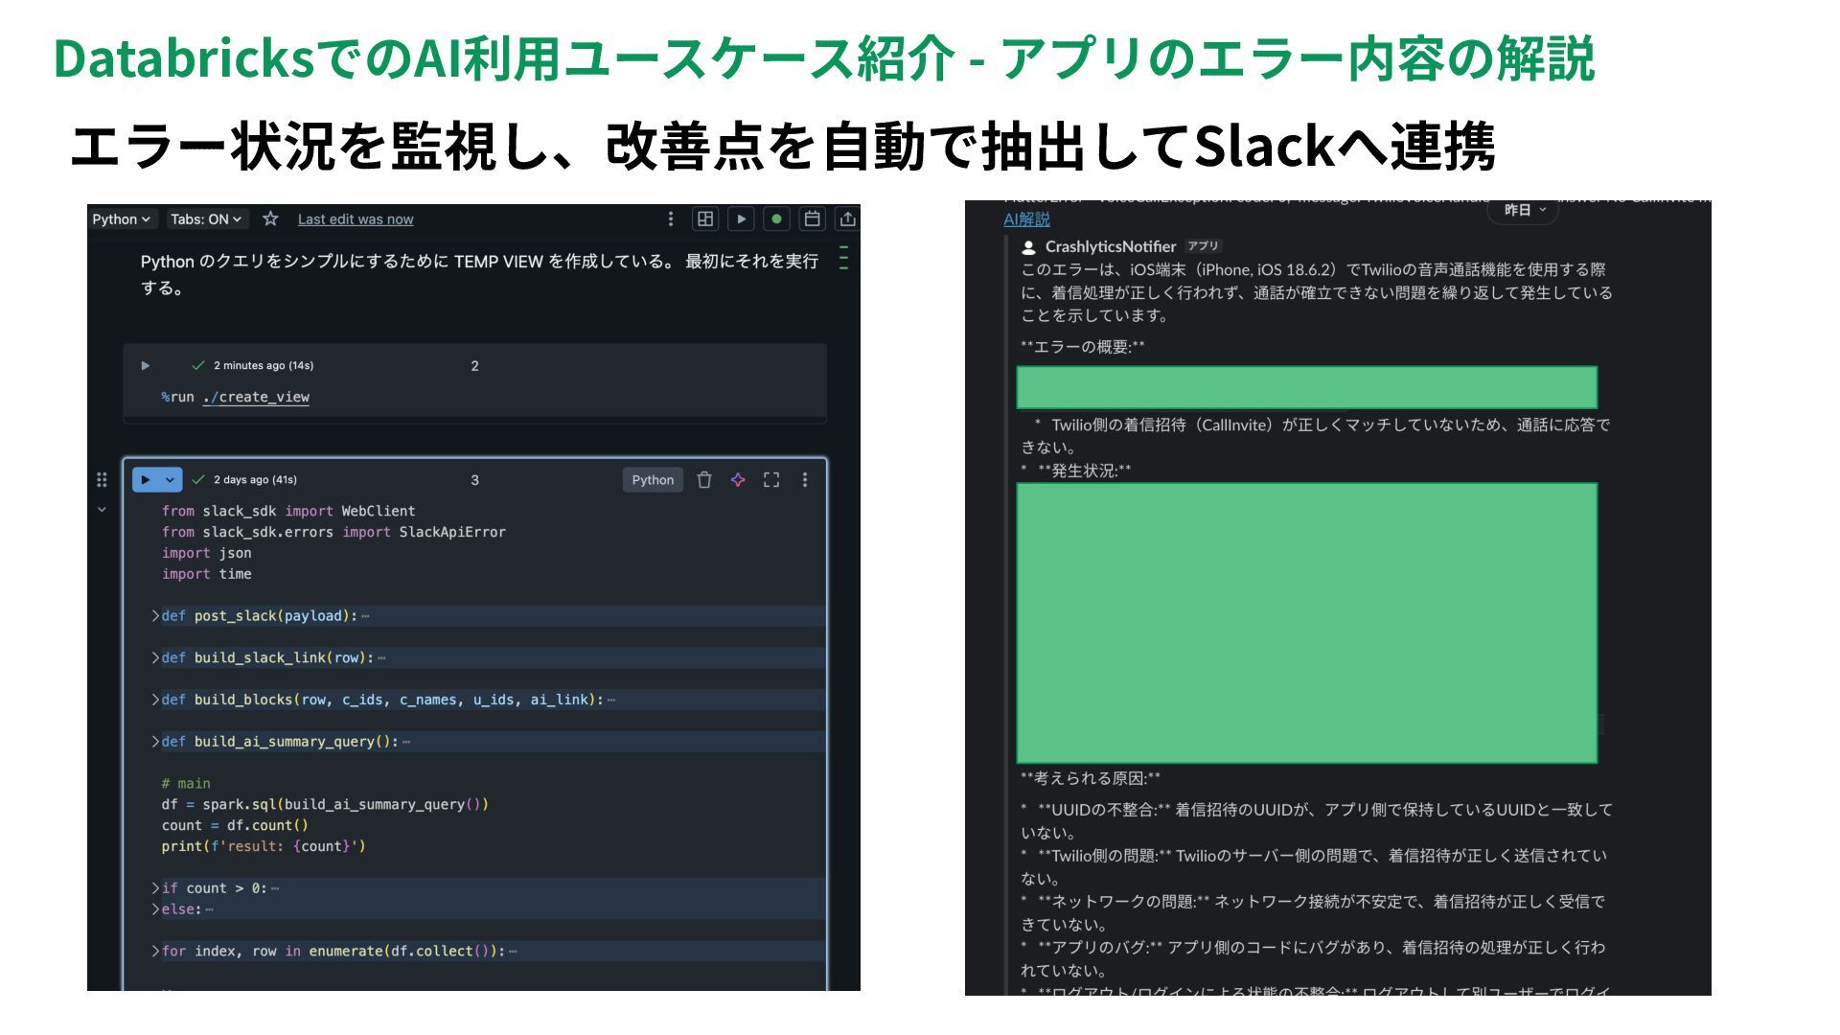Open the AI解説 link in Slack

click(1026, 219)
